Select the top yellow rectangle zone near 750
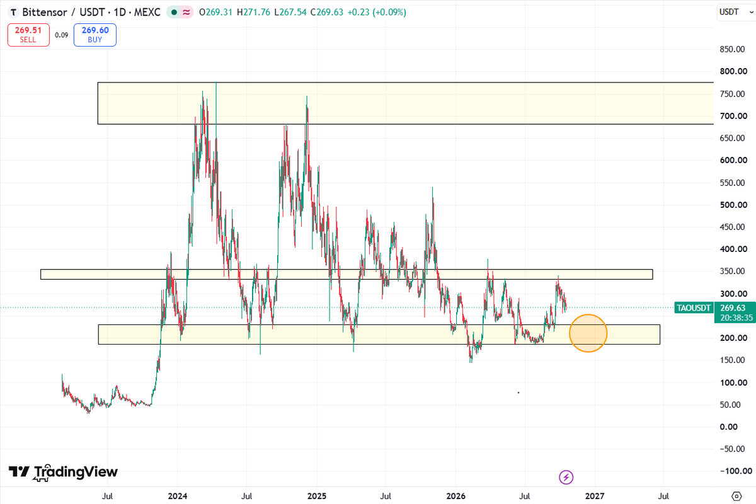Viewport: 756px width, 504px height. pyautogui.click(x=406, y=103)
